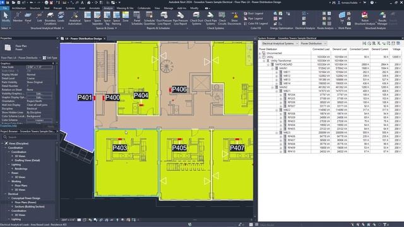
Task: Activate the analytical Member tool
Action: click(18, 18)
